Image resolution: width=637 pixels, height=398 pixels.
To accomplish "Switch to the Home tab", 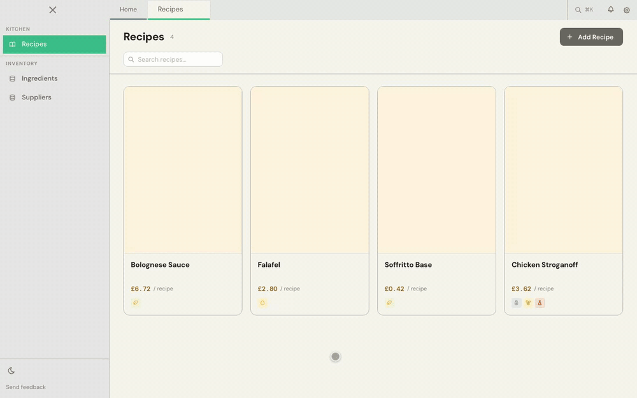I will coord(128,10).
